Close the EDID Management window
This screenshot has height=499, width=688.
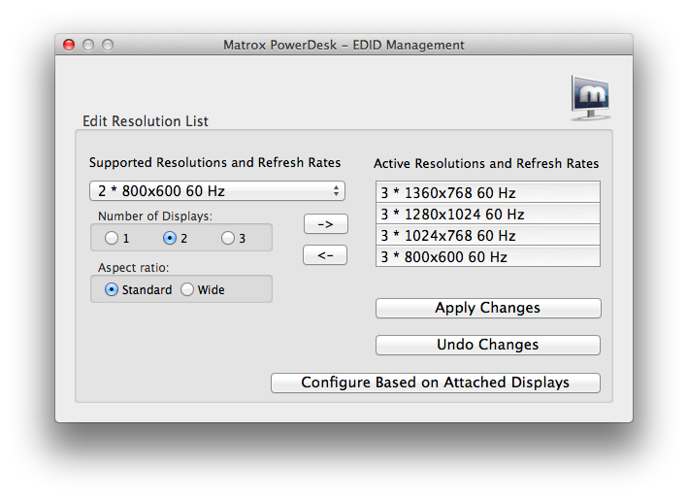[x=69, y=45]
